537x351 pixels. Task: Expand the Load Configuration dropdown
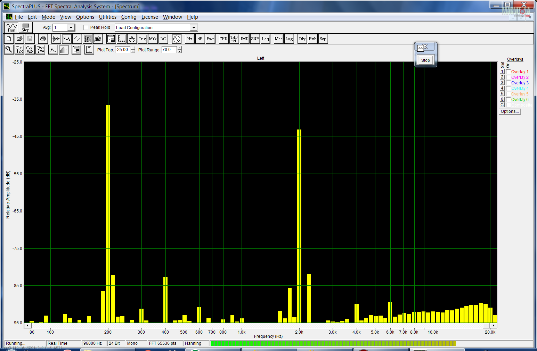(194, 28)
